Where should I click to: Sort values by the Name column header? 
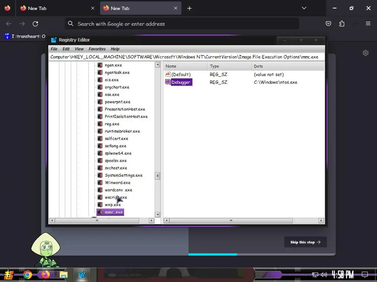[x=186, y=66]
